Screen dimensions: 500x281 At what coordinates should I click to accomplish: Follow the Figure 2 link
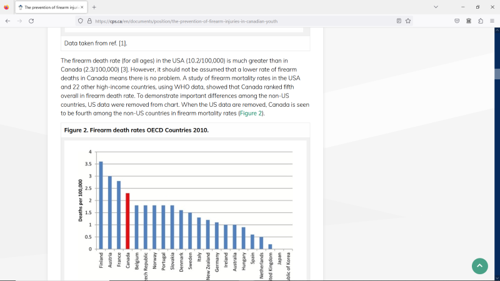[251, 113]
